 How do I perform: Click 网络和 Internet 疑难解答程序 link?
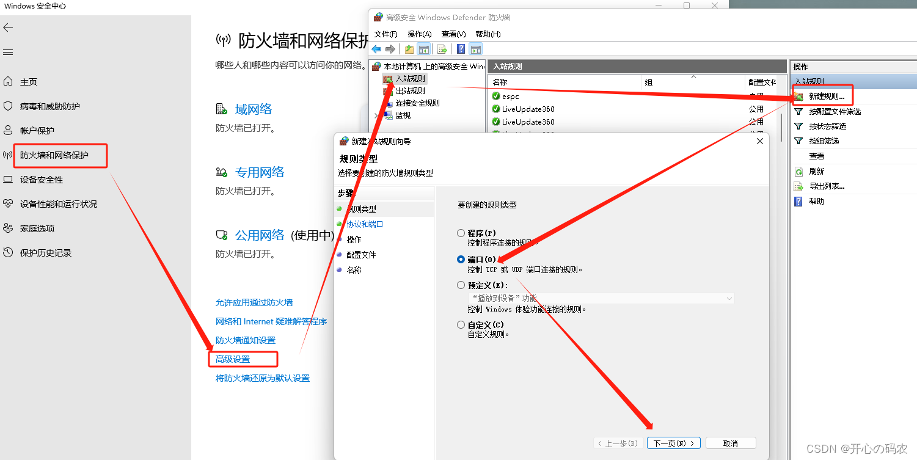(x=271, y=321)
